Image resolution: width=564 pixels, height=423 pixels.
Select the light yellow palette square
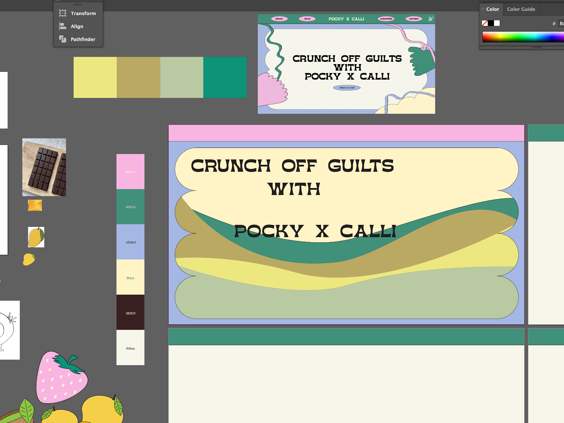95,77
